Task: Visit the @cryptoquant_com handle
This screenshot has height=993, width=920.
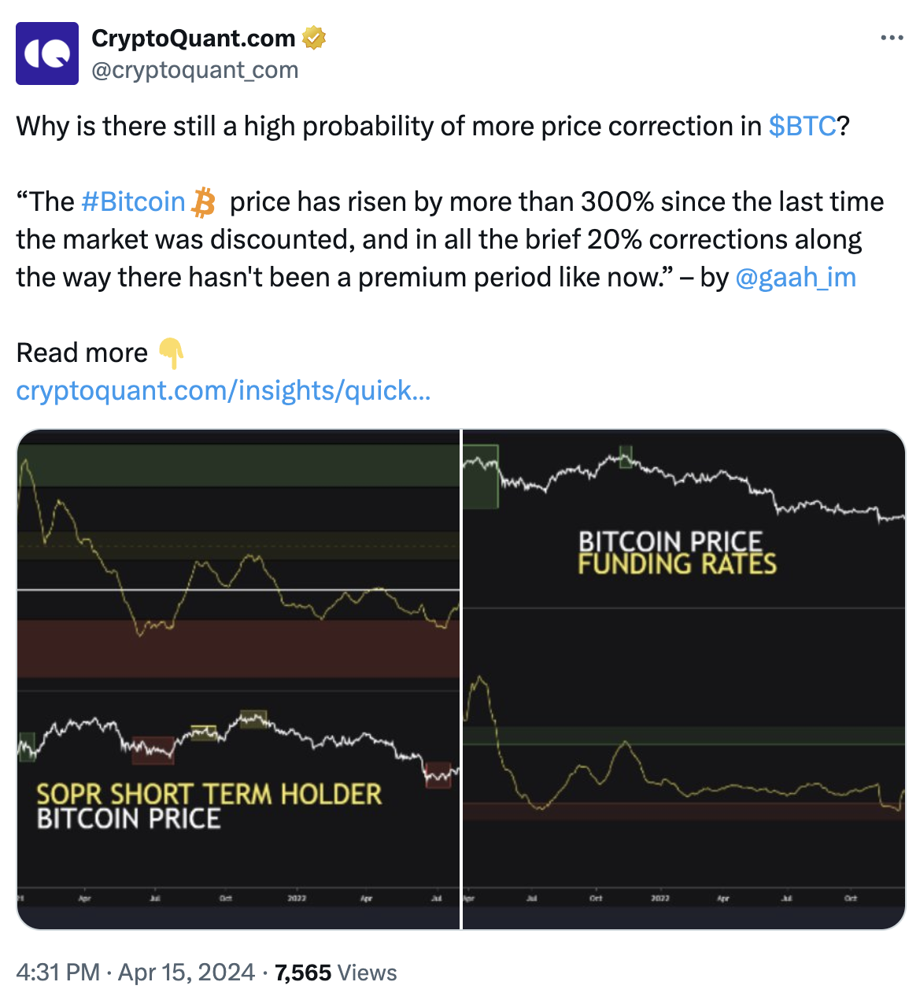Action: pyautogui.click(x=195, y=71)
